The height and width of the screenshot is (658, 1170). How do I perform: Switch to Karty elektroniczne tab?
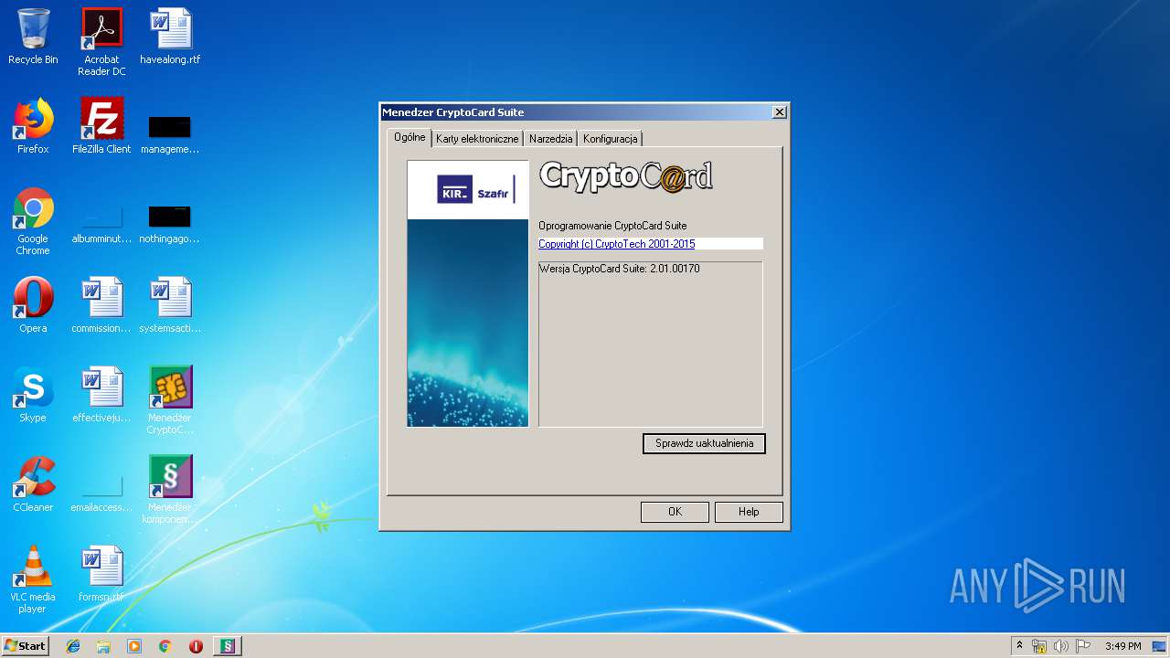pos(477,139)
